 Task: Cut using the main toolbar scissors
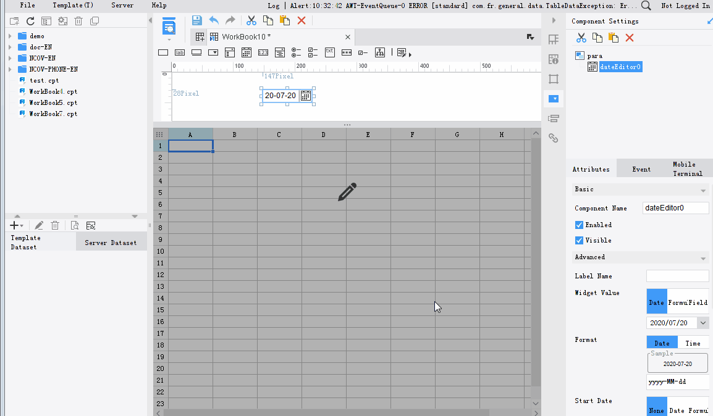tap(251, 20)
